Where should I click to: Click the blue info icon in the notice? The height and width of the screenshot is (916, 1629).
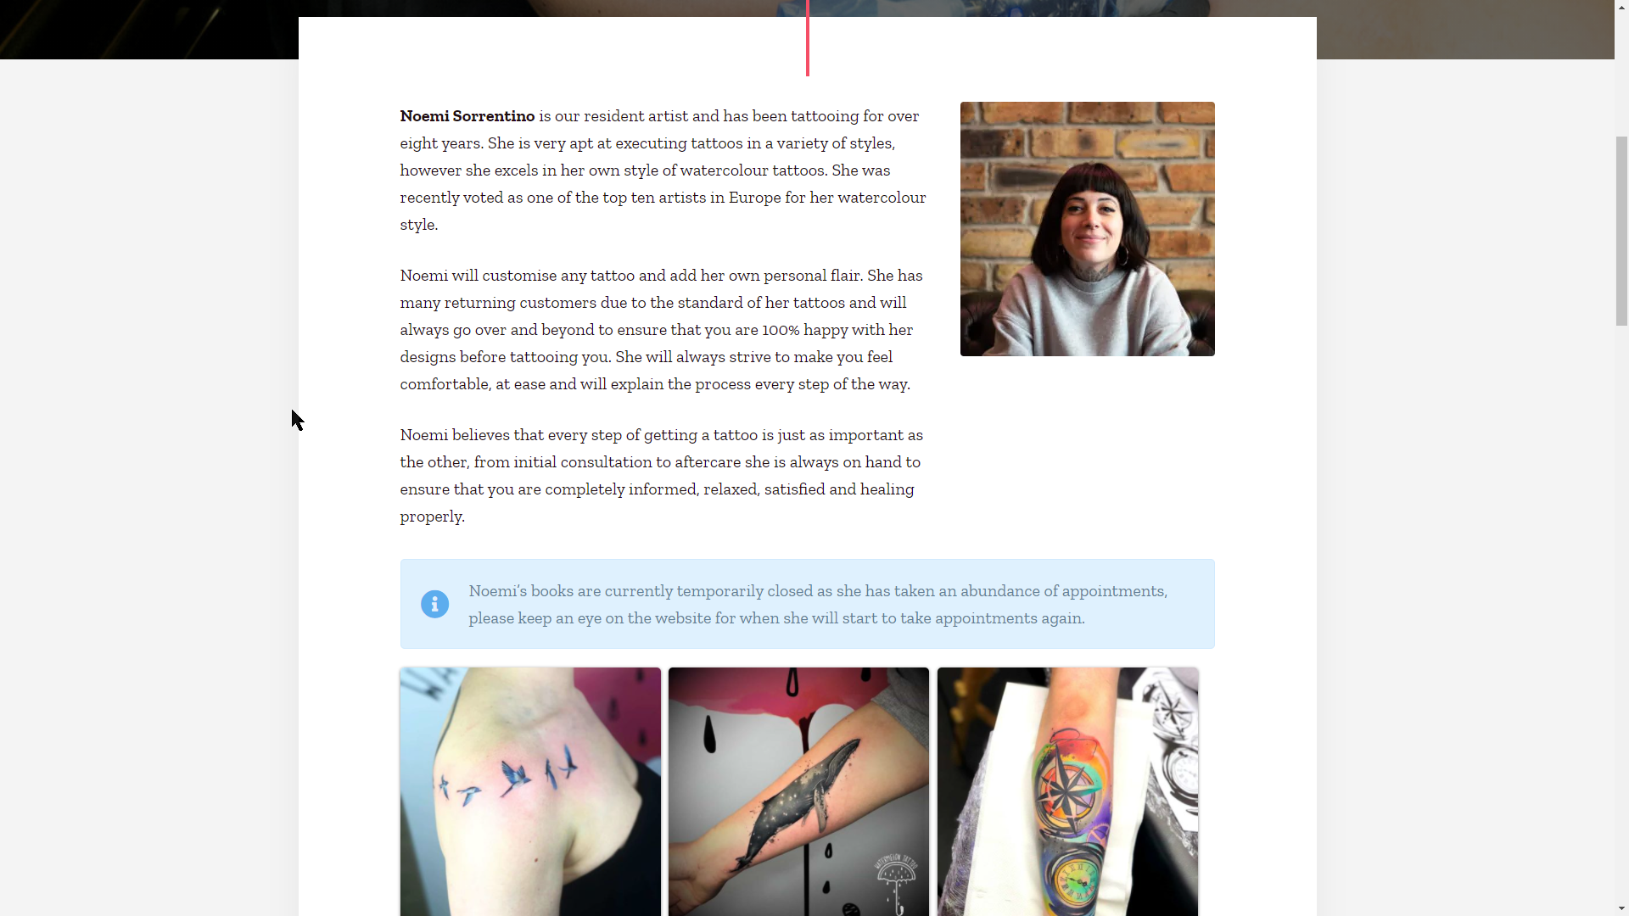(x=434, y=604)
